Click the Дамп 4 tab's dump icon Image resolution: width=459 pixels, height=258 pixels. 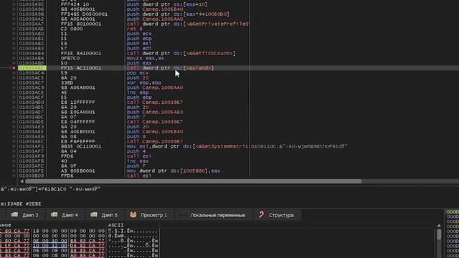tap(54, 215)
